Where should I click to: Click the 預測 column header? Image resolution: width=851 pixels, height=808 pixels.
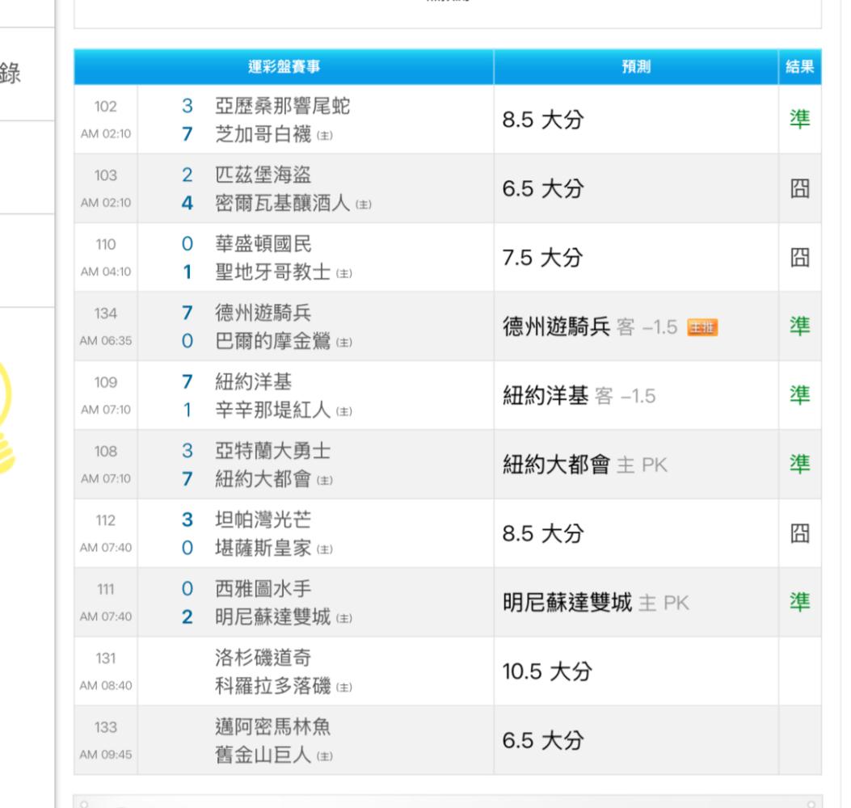(x=635, y=67)
